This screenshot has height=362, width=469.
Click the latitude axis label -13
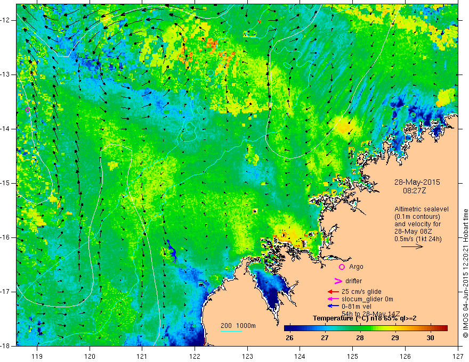tap(6, 75)
